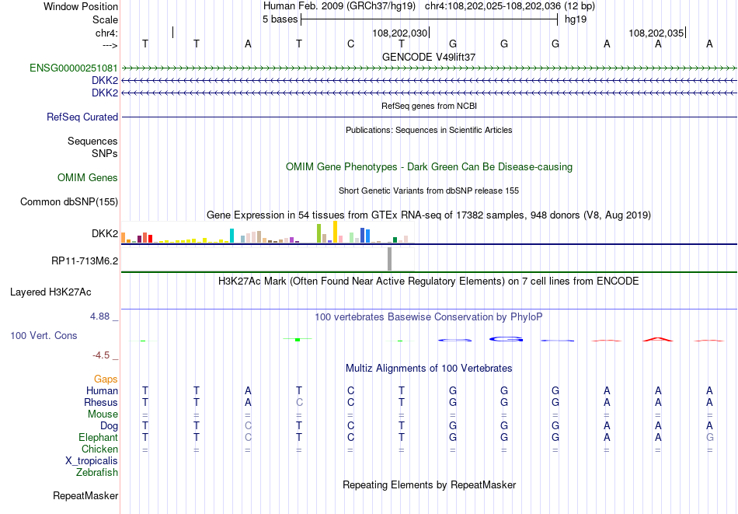This screenshot has height=514, width=738.
Task: Click the Common dbSNP(155) label
Action: [x=69, y=201]
